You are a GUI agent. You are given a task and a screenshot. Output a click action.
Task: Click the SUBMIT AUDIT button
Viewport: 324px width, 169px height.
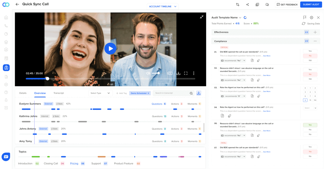[311, 4]
